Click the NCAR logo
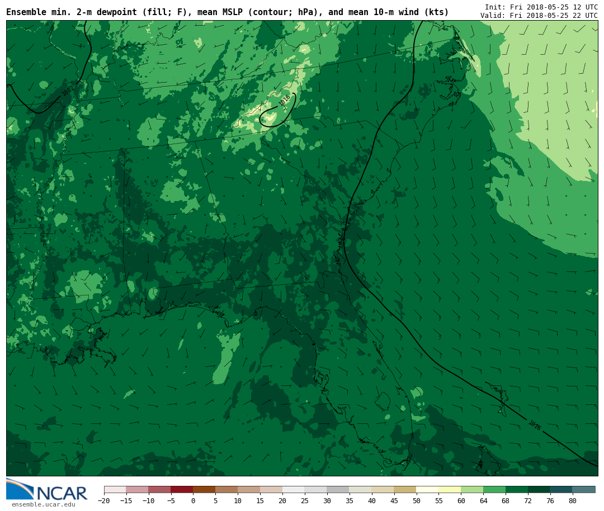Screen dimensions: 604x511 pyautogui.click(x=47, y=490)
